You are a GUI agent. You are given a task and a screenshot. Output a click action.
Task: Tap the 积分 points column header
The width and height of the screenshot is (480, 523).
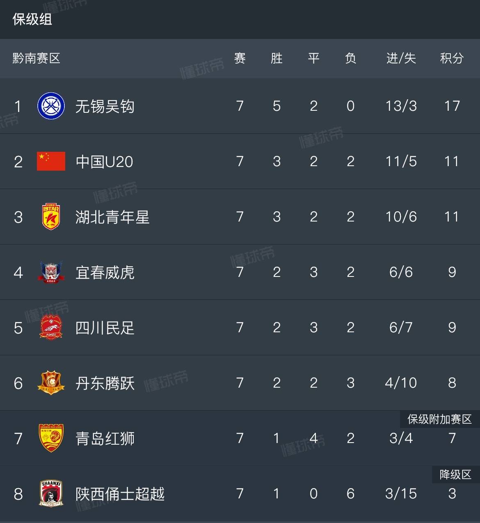452,58
